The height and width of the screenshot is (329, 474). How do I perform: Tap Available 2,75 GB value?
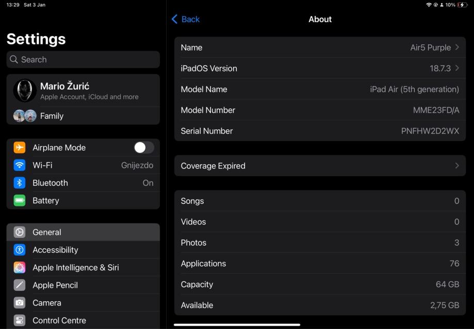point(445,305)
